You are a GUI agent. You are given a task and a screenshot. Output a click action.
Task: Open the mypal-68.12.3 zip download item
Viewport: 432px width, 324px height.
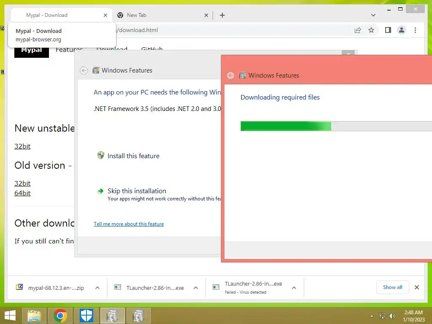tap(56, 288)
